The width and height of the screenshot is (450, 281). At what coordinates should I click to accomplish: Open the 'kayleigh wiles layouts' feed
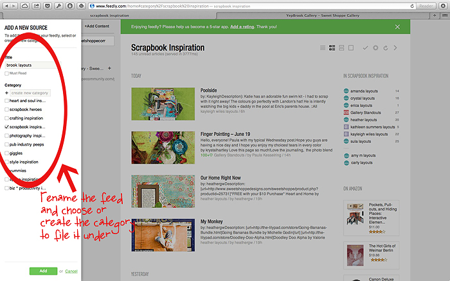pyautogui.click(x=369, y=134)
